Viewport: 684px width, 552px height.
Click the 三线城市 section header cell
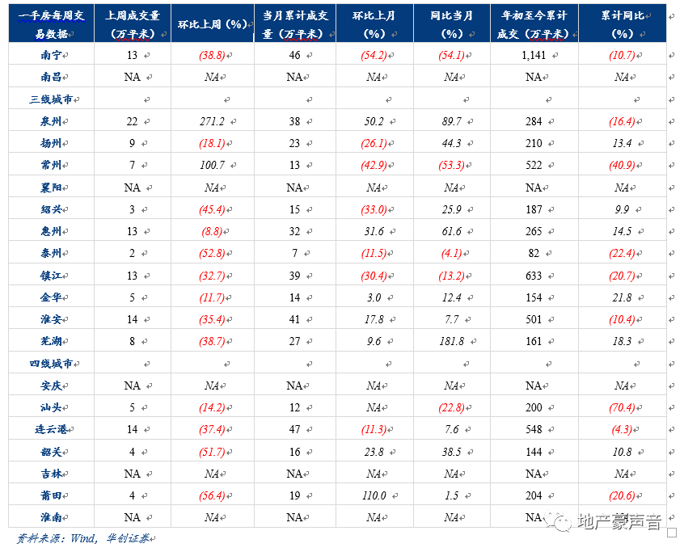[51, 99]
